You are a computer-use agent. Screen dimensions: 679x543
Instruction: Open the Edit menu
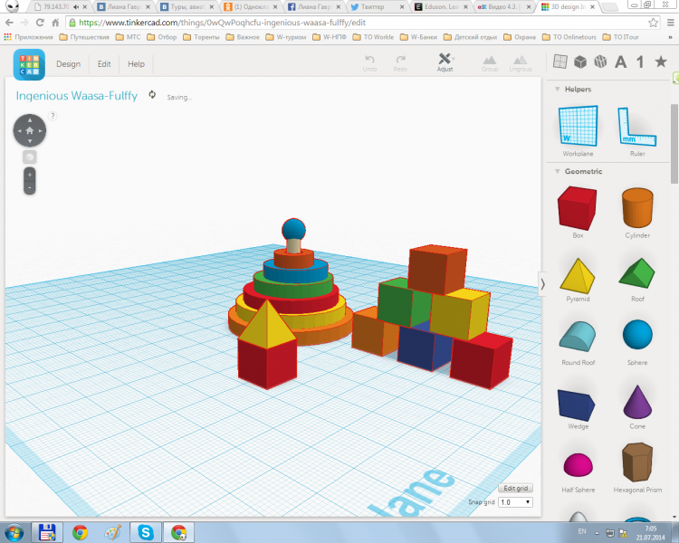point(104,64)
